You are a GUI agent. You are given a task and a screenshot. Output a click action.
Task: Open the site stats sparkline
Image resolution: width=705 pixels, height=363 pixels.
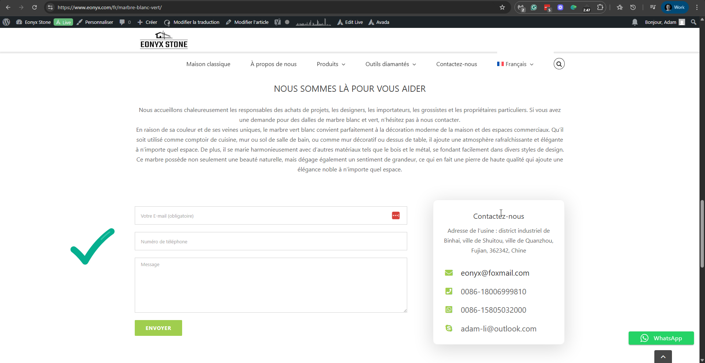tap(314, 22)
